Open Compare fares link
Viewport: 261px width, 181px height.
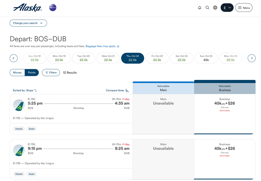click(x=117, y=90)
